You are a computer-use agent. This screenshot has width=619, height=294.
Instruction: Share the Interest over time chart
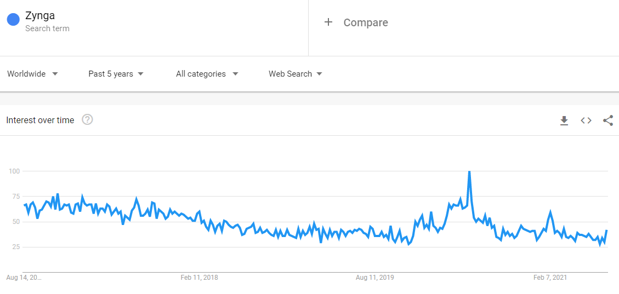pos(608,120)
